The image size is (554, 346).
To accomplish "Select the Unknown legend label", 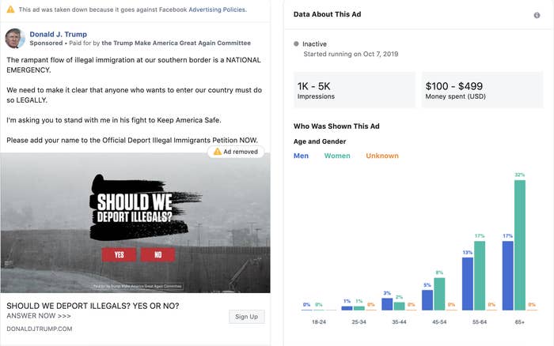I will [382, 156].
